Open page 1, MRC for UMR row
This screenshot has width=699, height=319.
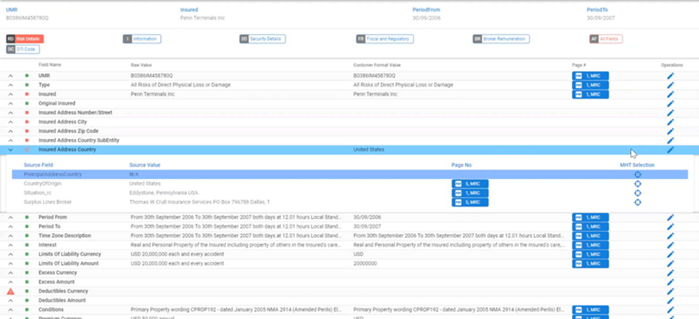coord(590,76)
